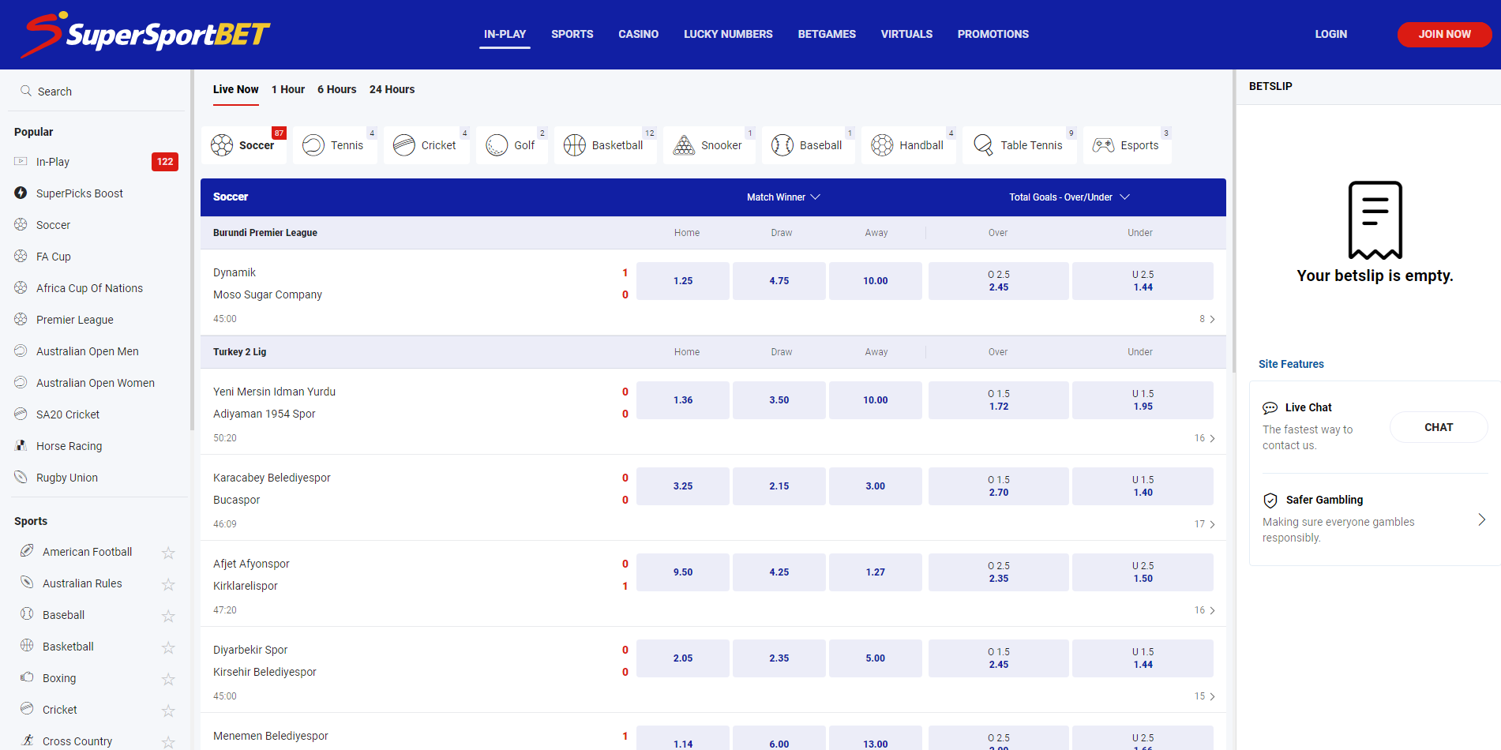Image resolution: width=1501 pixels, height=750 pixels.
Task: Expand Yeni Mersin match's 16 markets
Action: pos(1205,438)
